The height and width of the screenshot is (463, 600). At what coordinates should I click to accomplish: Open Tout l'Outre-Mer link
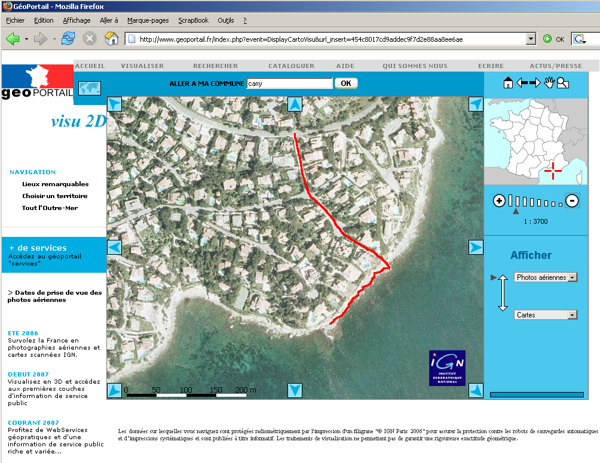coord(50,208)
